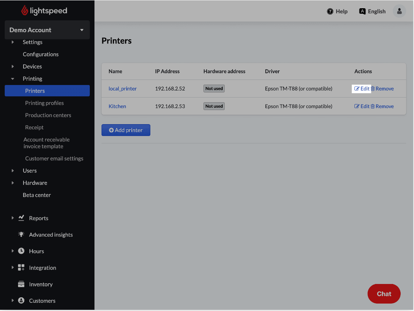This screenshot has width=414, height=311.
Task: Click the Add printer button
Action: [125, 130]
